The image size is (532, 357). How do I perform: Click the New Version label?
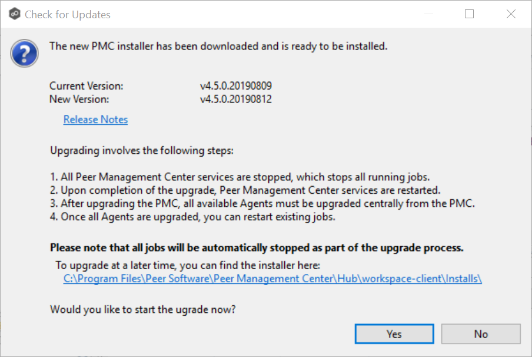tap(79, 100)
